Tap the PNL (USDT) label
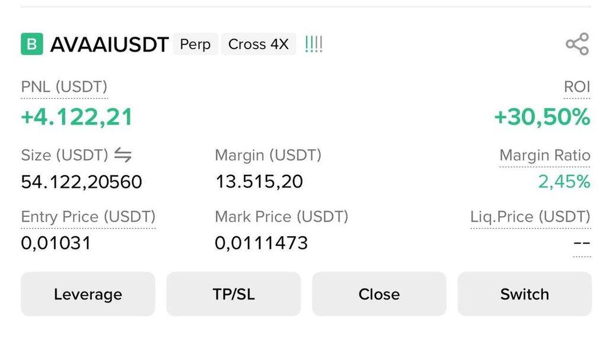The width and height of the screenshot is (612, 337). (64, 88)
